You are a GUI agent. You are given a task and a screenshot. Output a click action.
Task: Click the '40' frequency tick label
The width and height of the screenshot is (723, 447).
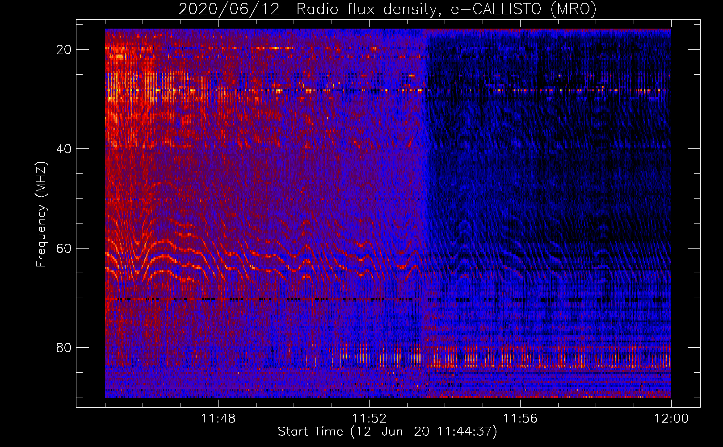64,149
